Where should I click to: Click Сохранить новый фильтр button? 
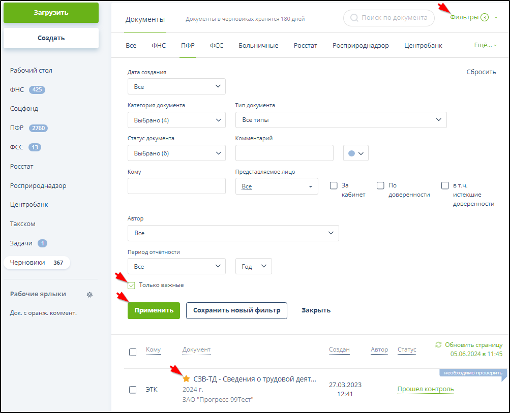point(236,310)
